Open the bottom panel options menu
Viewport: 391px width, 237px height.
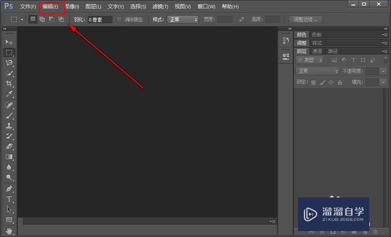(x=273, y=221)
